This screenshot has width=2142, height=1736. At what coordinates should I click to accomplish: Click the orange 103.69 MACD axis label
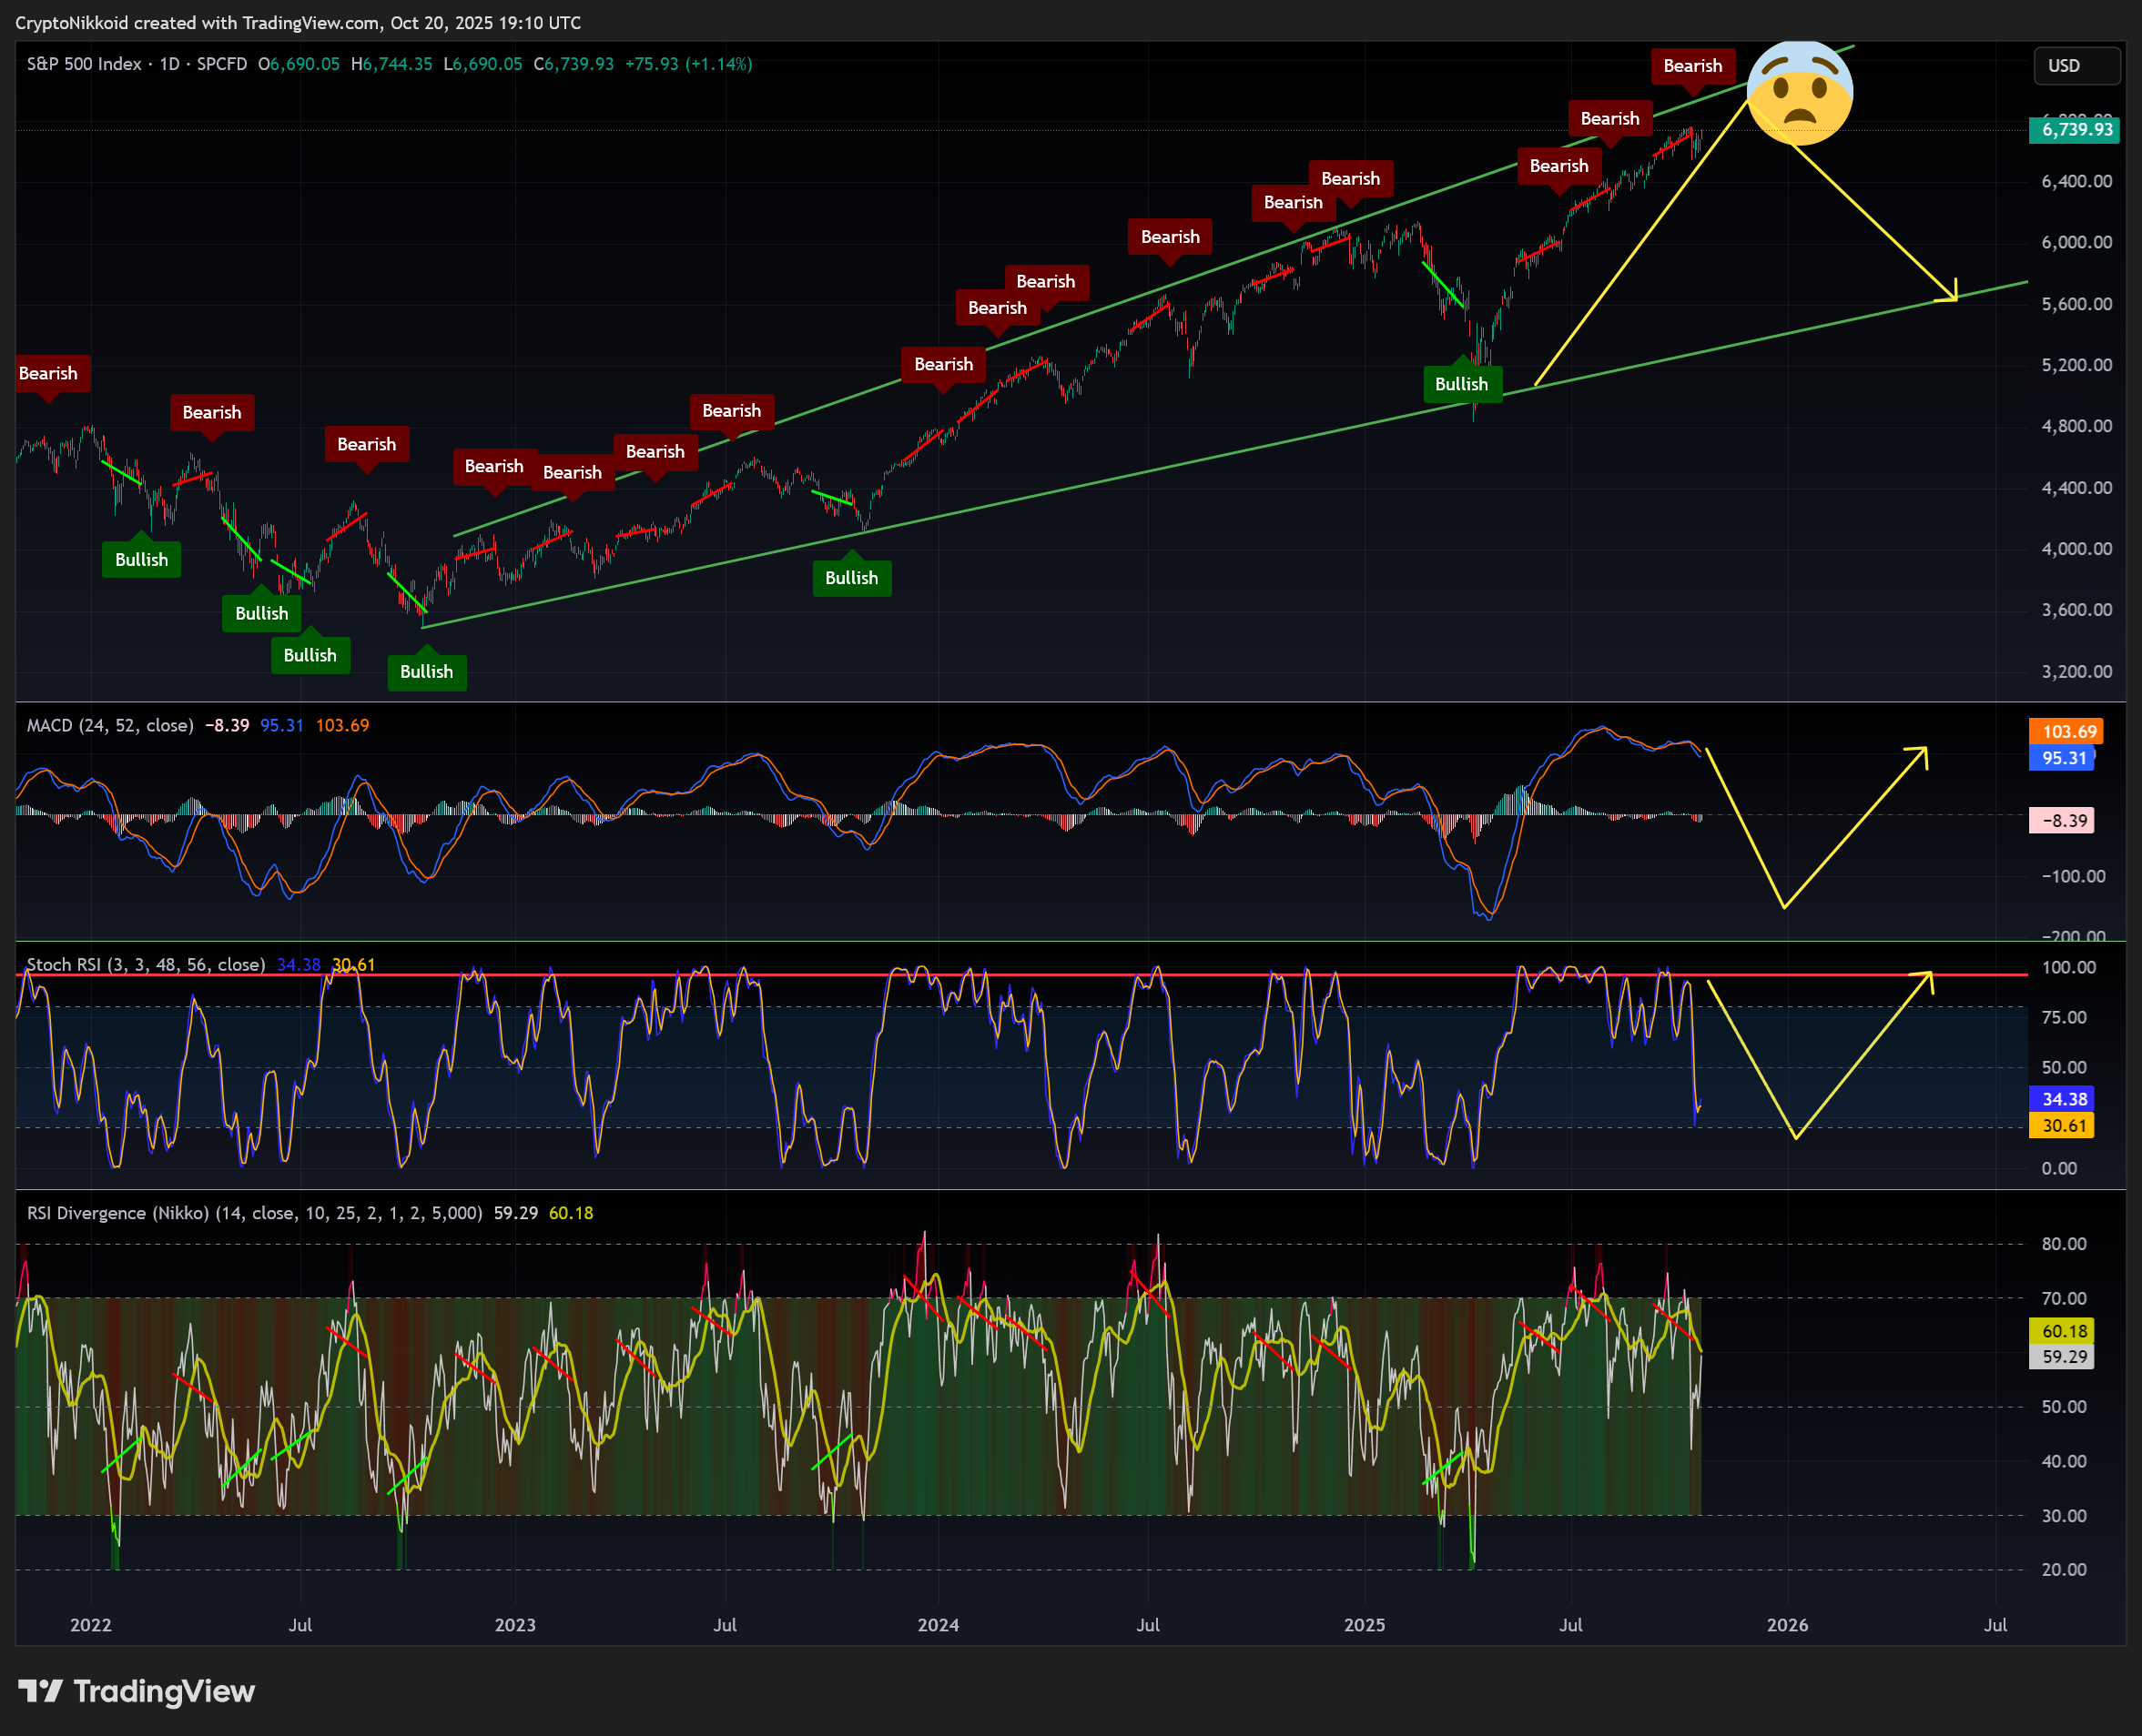click(x=2066, y=732)
